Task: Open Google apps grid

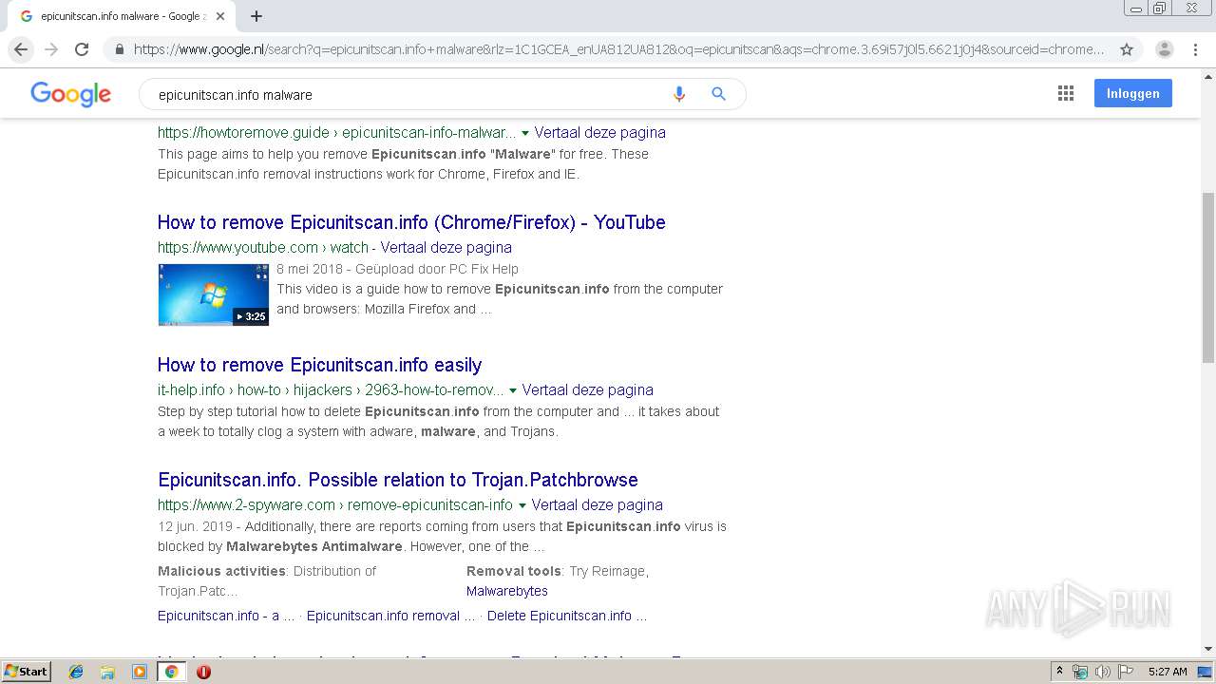Action: (1066, 93)
